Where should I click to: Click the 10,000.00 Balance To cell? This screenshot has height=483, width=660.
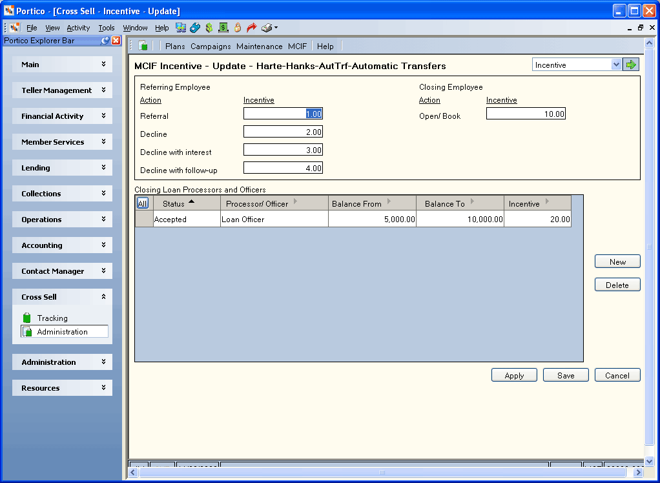point(460,219)
